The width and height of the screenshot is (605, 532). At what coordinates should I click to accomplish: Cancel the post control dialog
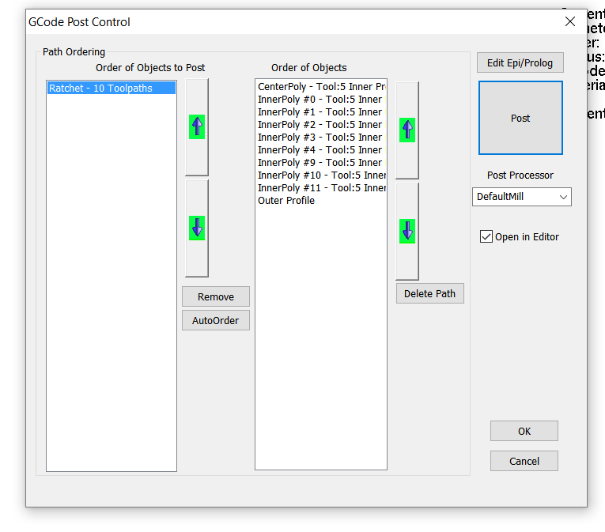(524, 461)
